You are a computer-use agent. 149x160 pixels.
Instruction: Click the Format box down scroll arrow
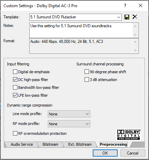point(135,50)
